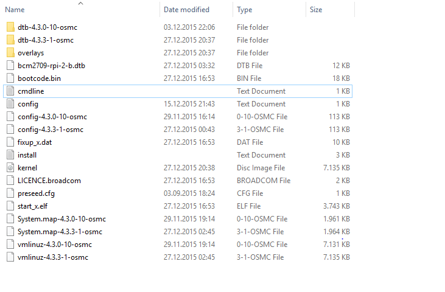The image size is (445, 292).
Task: Select the preseed.cfg file icon
Action: tap(10, 193)
